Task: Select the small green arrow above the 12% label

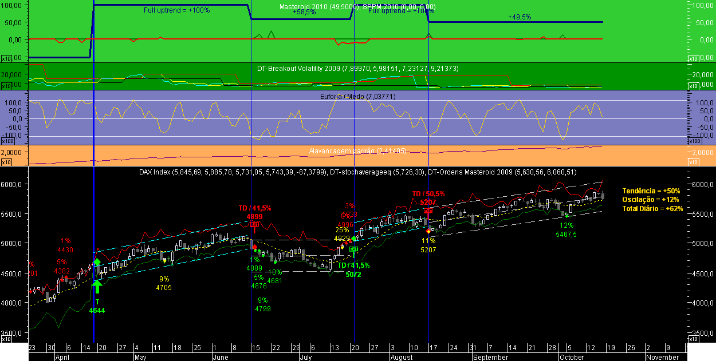Action: click(x=567, y=215)
